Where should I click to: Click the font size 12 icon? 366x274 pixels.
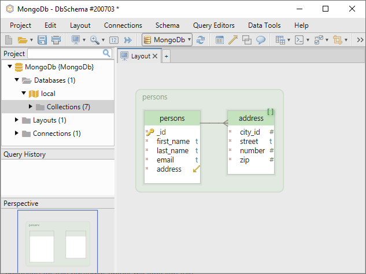[x=114, y=40]
